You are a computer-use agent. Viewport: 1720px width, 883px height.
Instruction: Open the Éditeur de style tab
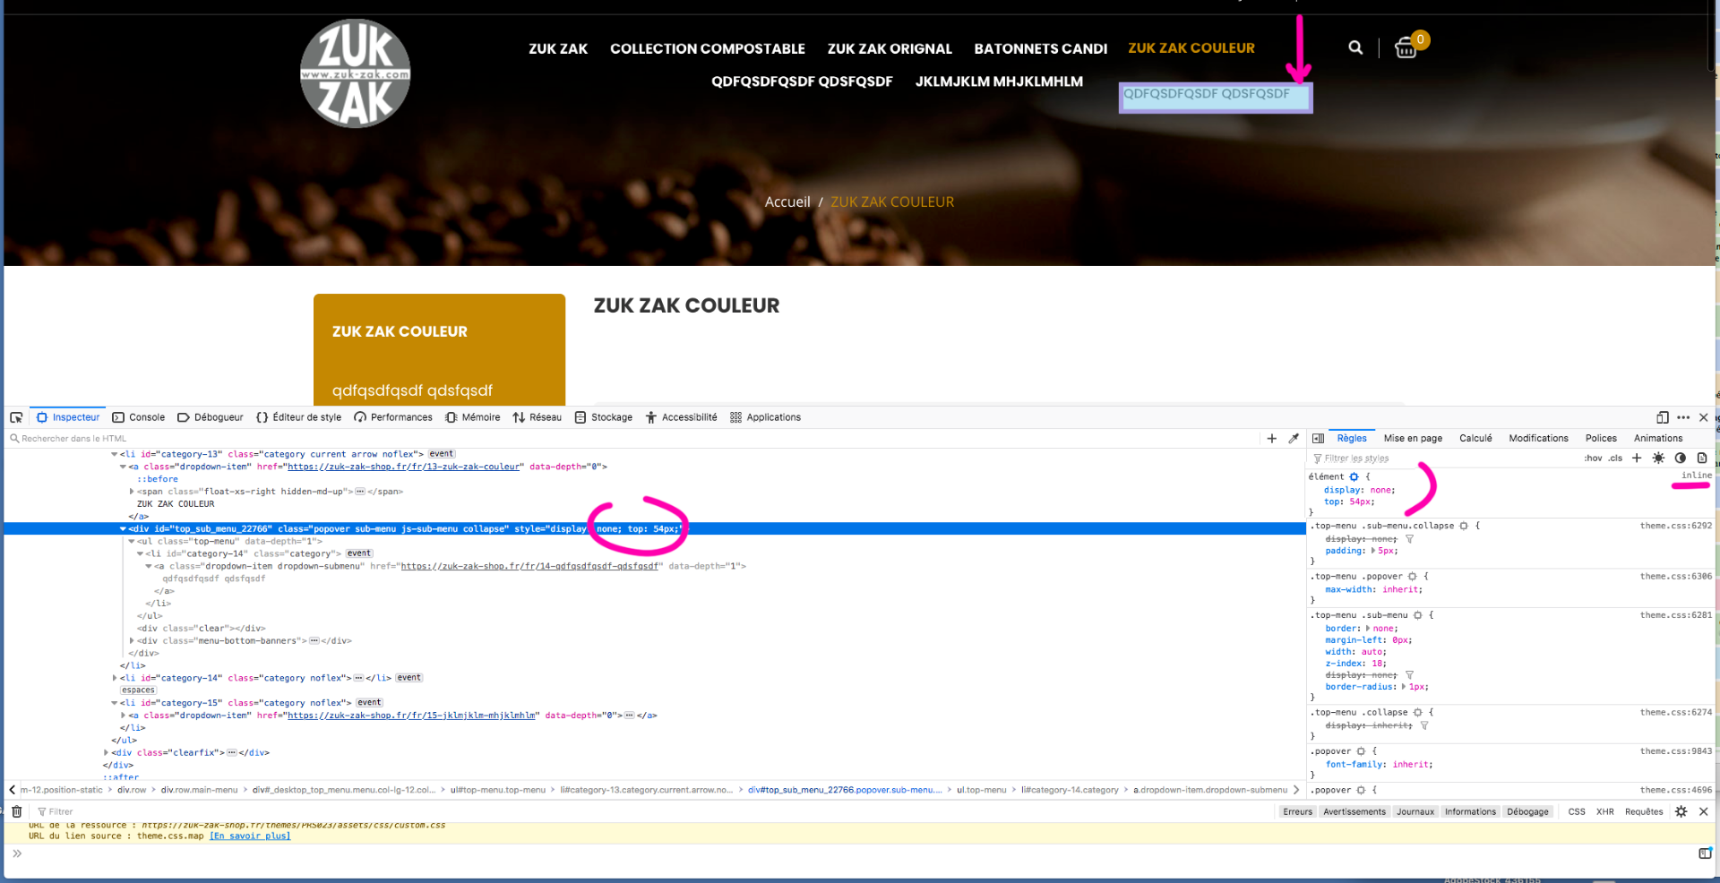[x=298, y=417]
